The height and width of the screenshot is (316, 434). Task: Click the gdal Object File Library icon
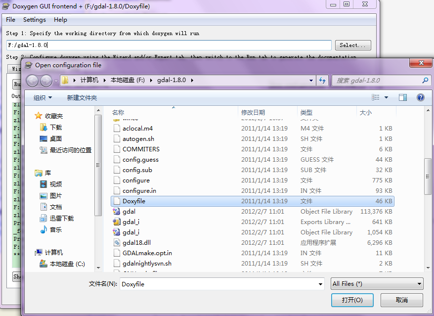point(117,212)
